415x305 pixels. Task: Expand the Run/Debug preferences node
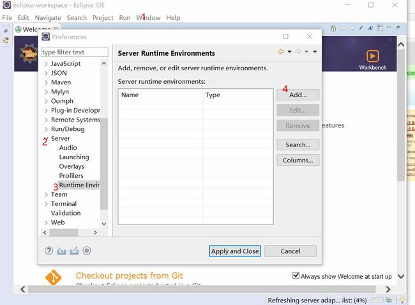click(47, 129)
